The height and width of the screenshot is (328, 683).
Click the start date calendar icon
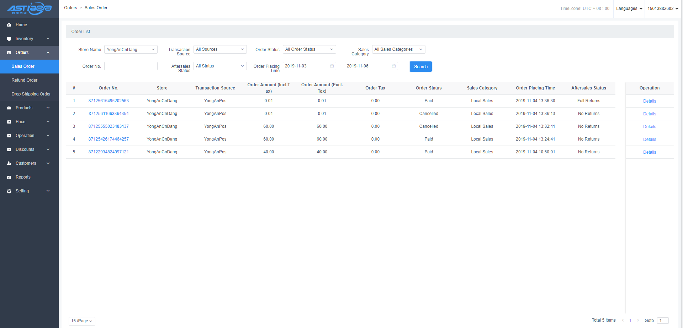tap(332, 66)
